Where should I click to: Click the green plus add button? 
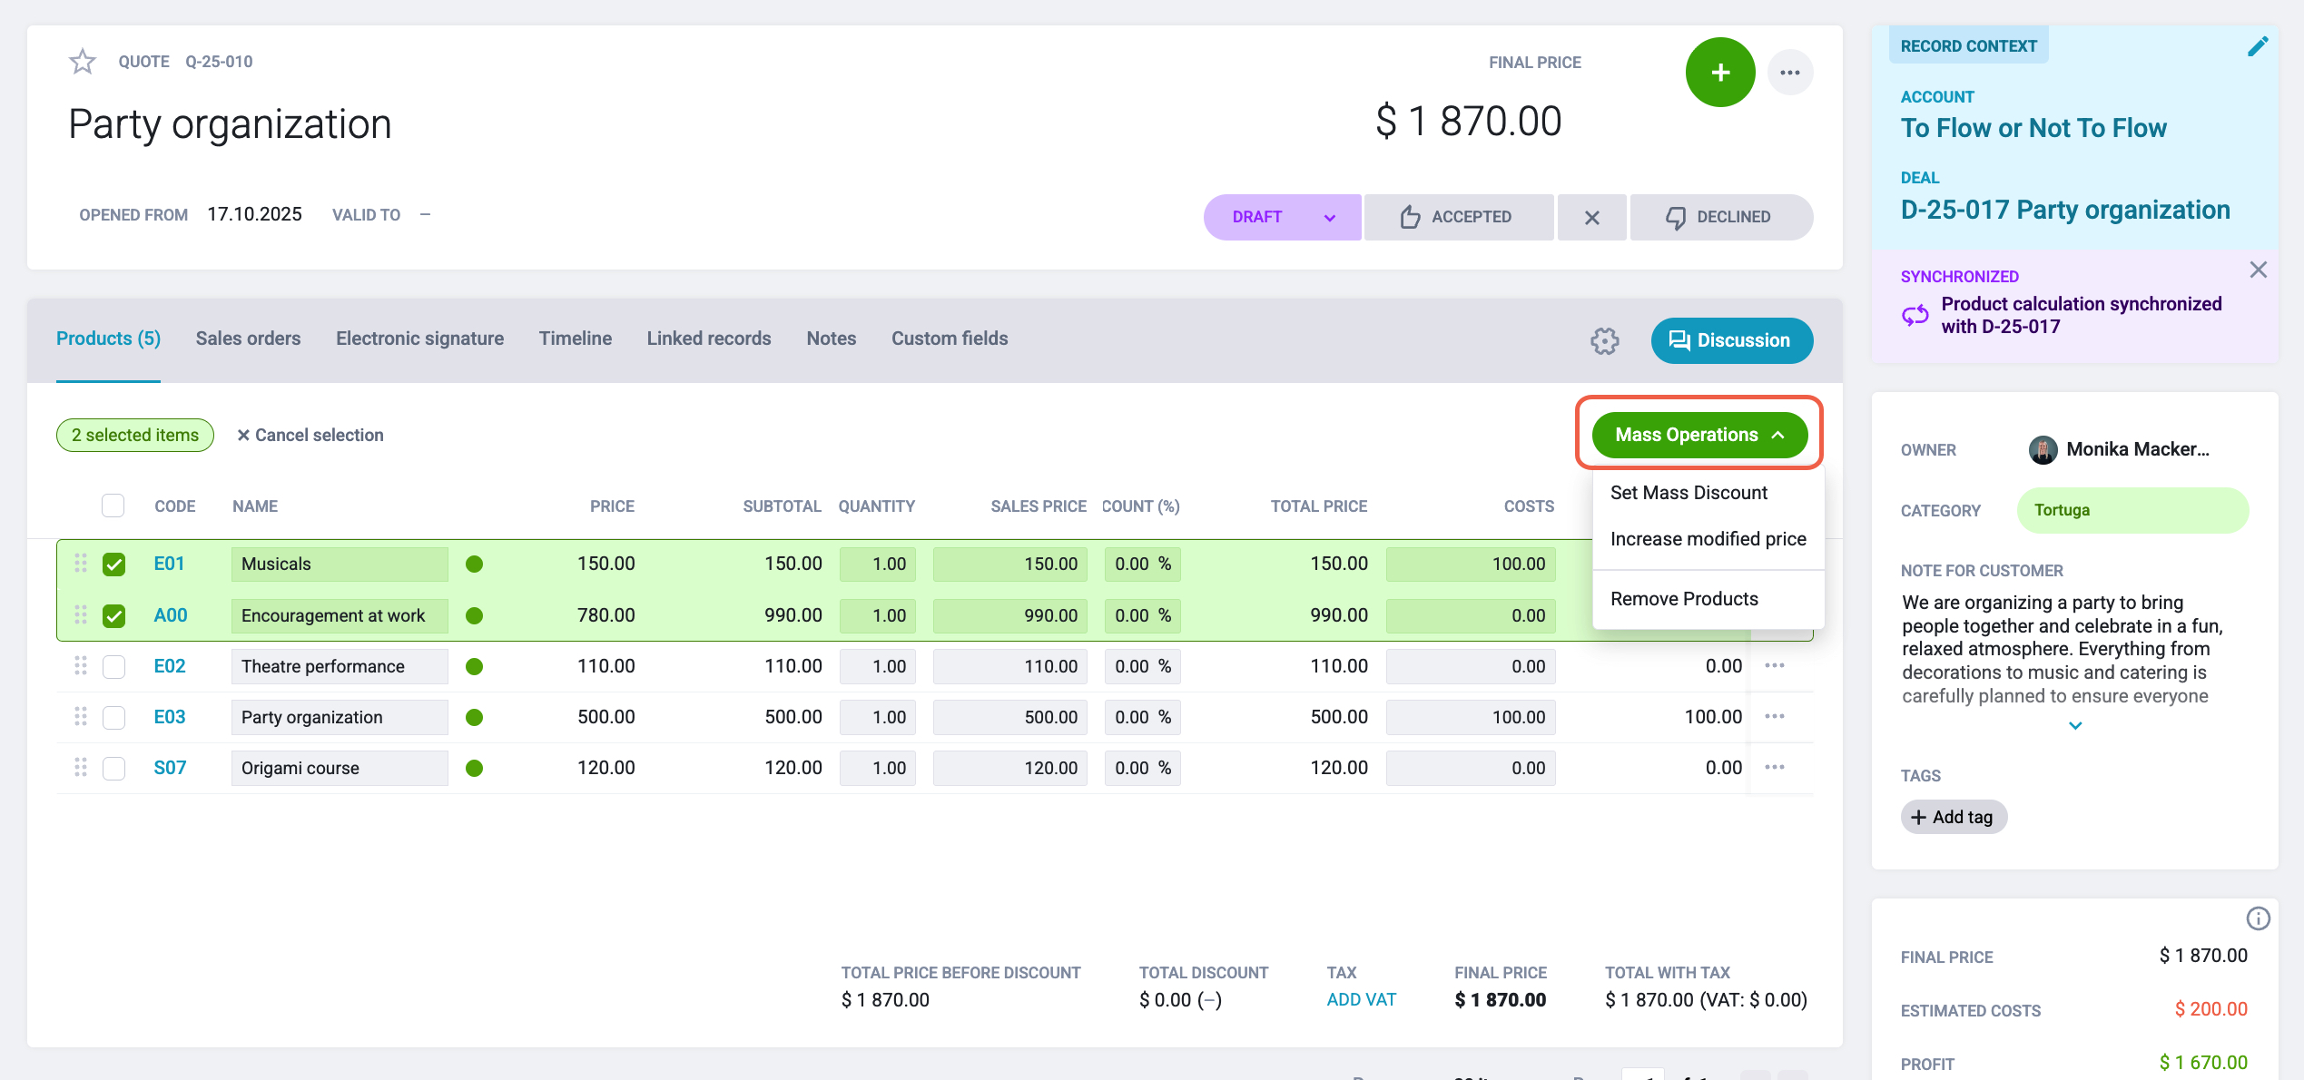click(1720, 73)
